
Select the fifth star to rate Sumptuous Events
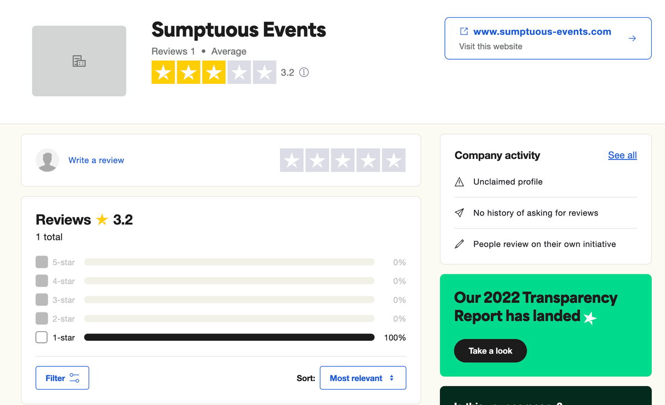(393, 160)
